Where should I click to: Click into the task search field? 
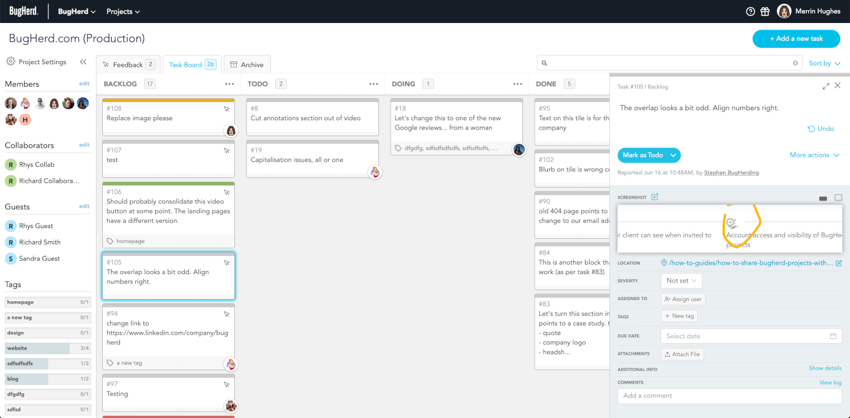tap(670, 63)
